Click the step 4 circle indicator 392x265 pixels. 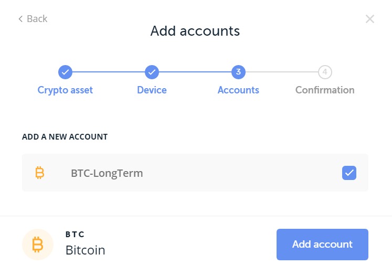click(x=325, y=72)
